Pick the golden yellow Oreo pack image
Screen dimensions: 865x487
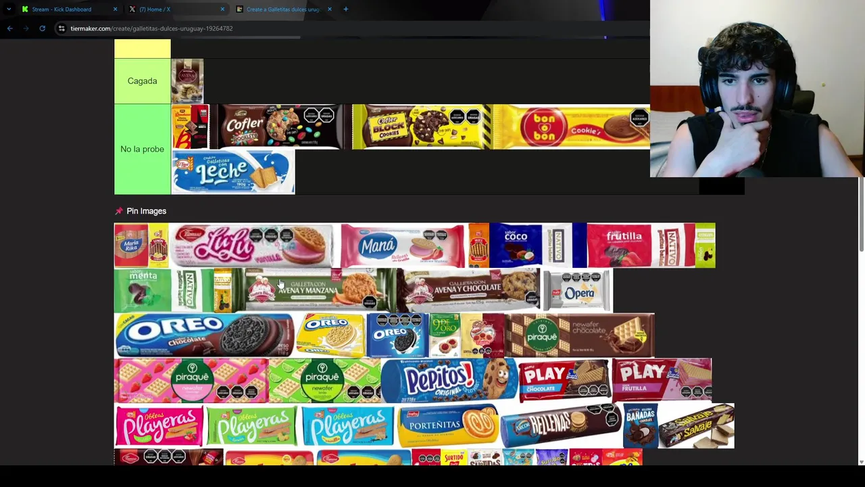pos(331,335)
